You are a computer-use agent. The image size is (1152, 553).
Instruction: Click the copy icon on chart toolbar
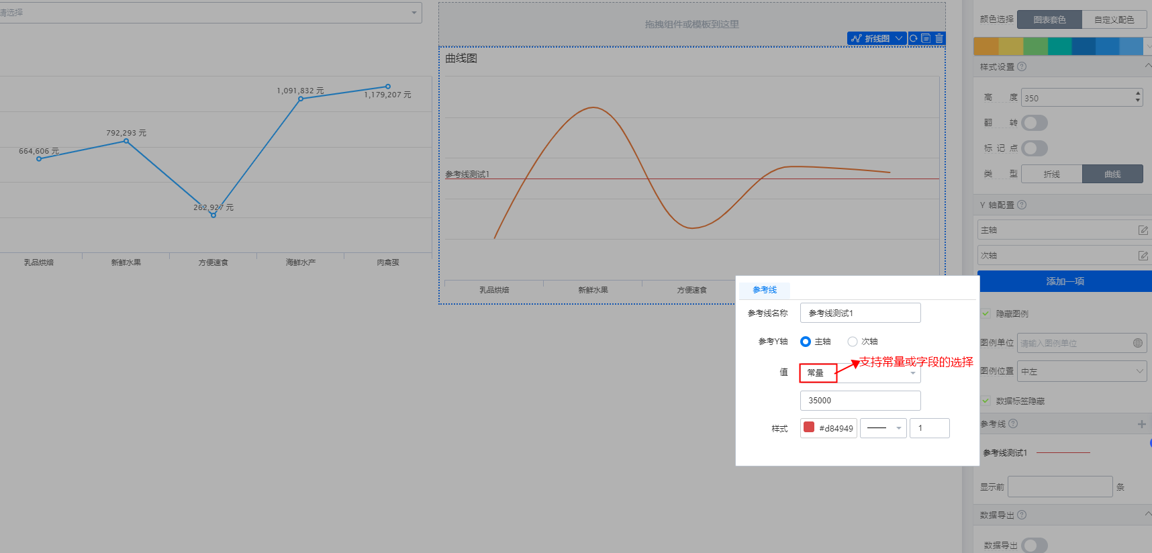[x=926, y=38]
